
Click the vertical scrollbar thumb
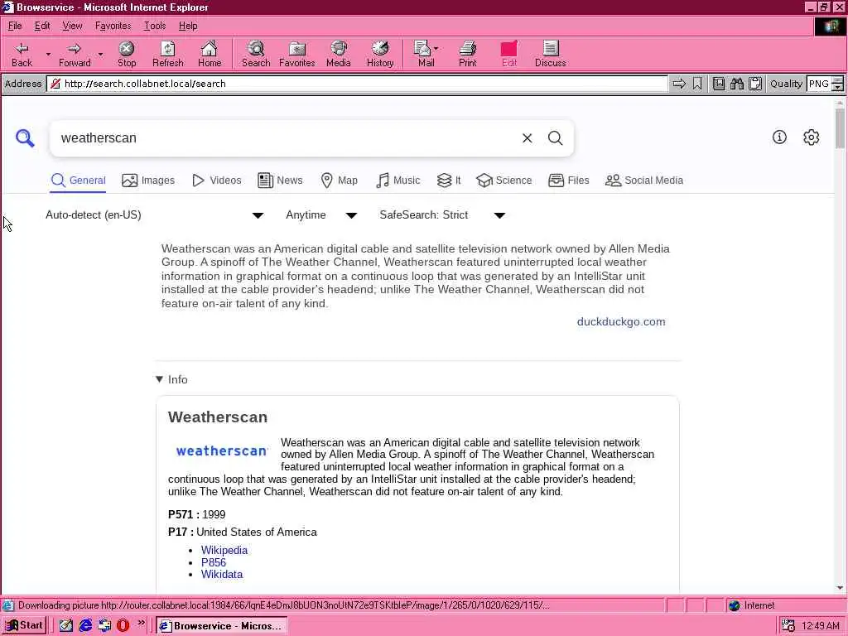840,128
